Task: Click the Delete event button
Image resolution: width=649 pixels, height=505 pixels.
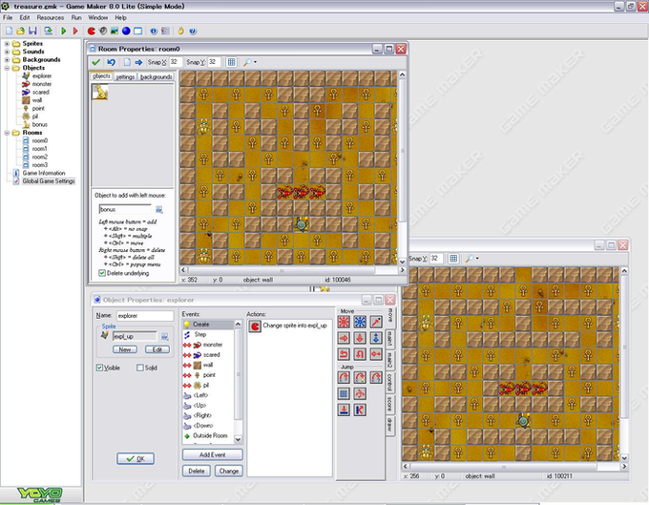Action: point(197,471)
